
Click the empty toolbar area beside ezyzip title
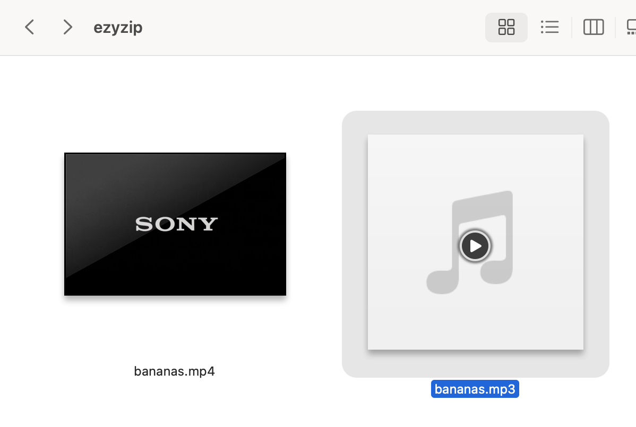click(312, 28)
